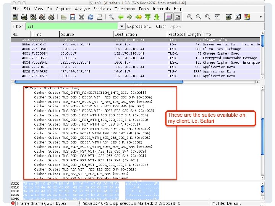Click the ssl display filter field
Image resolution: width=275 pixels, height=206 pixels.
tap(72, 26)
